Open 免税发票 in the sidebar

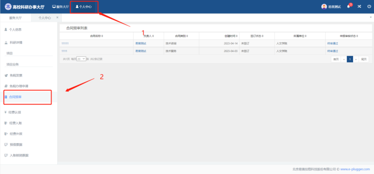pyautogui.click(x=16, y=75)
